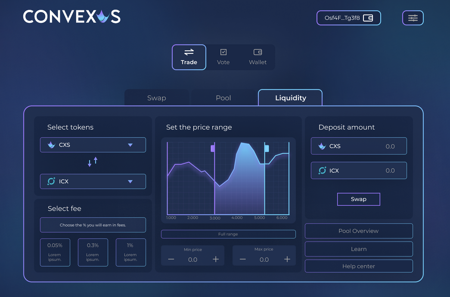Viewport: 450px width, 297px height.
Task: Switch to the Pool tab
Action: click(223, 98)
